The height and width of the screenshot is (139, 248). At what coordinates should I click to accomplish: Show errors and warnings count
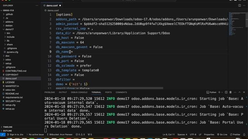click(80, 135)
